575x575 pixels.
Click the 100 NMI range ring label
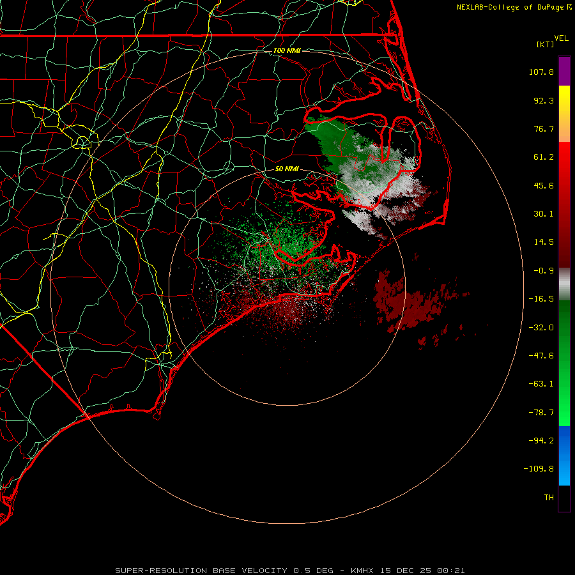pyautogui.click(x=287, y=50)
